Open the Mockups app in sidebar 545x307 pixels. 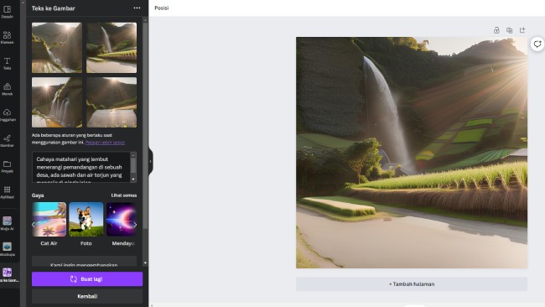7,249
